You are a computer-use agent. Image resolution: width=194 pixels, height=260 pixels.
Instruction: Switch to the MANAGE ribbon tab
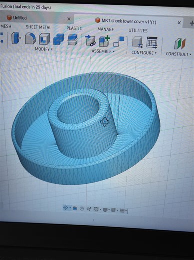point(106,29)
